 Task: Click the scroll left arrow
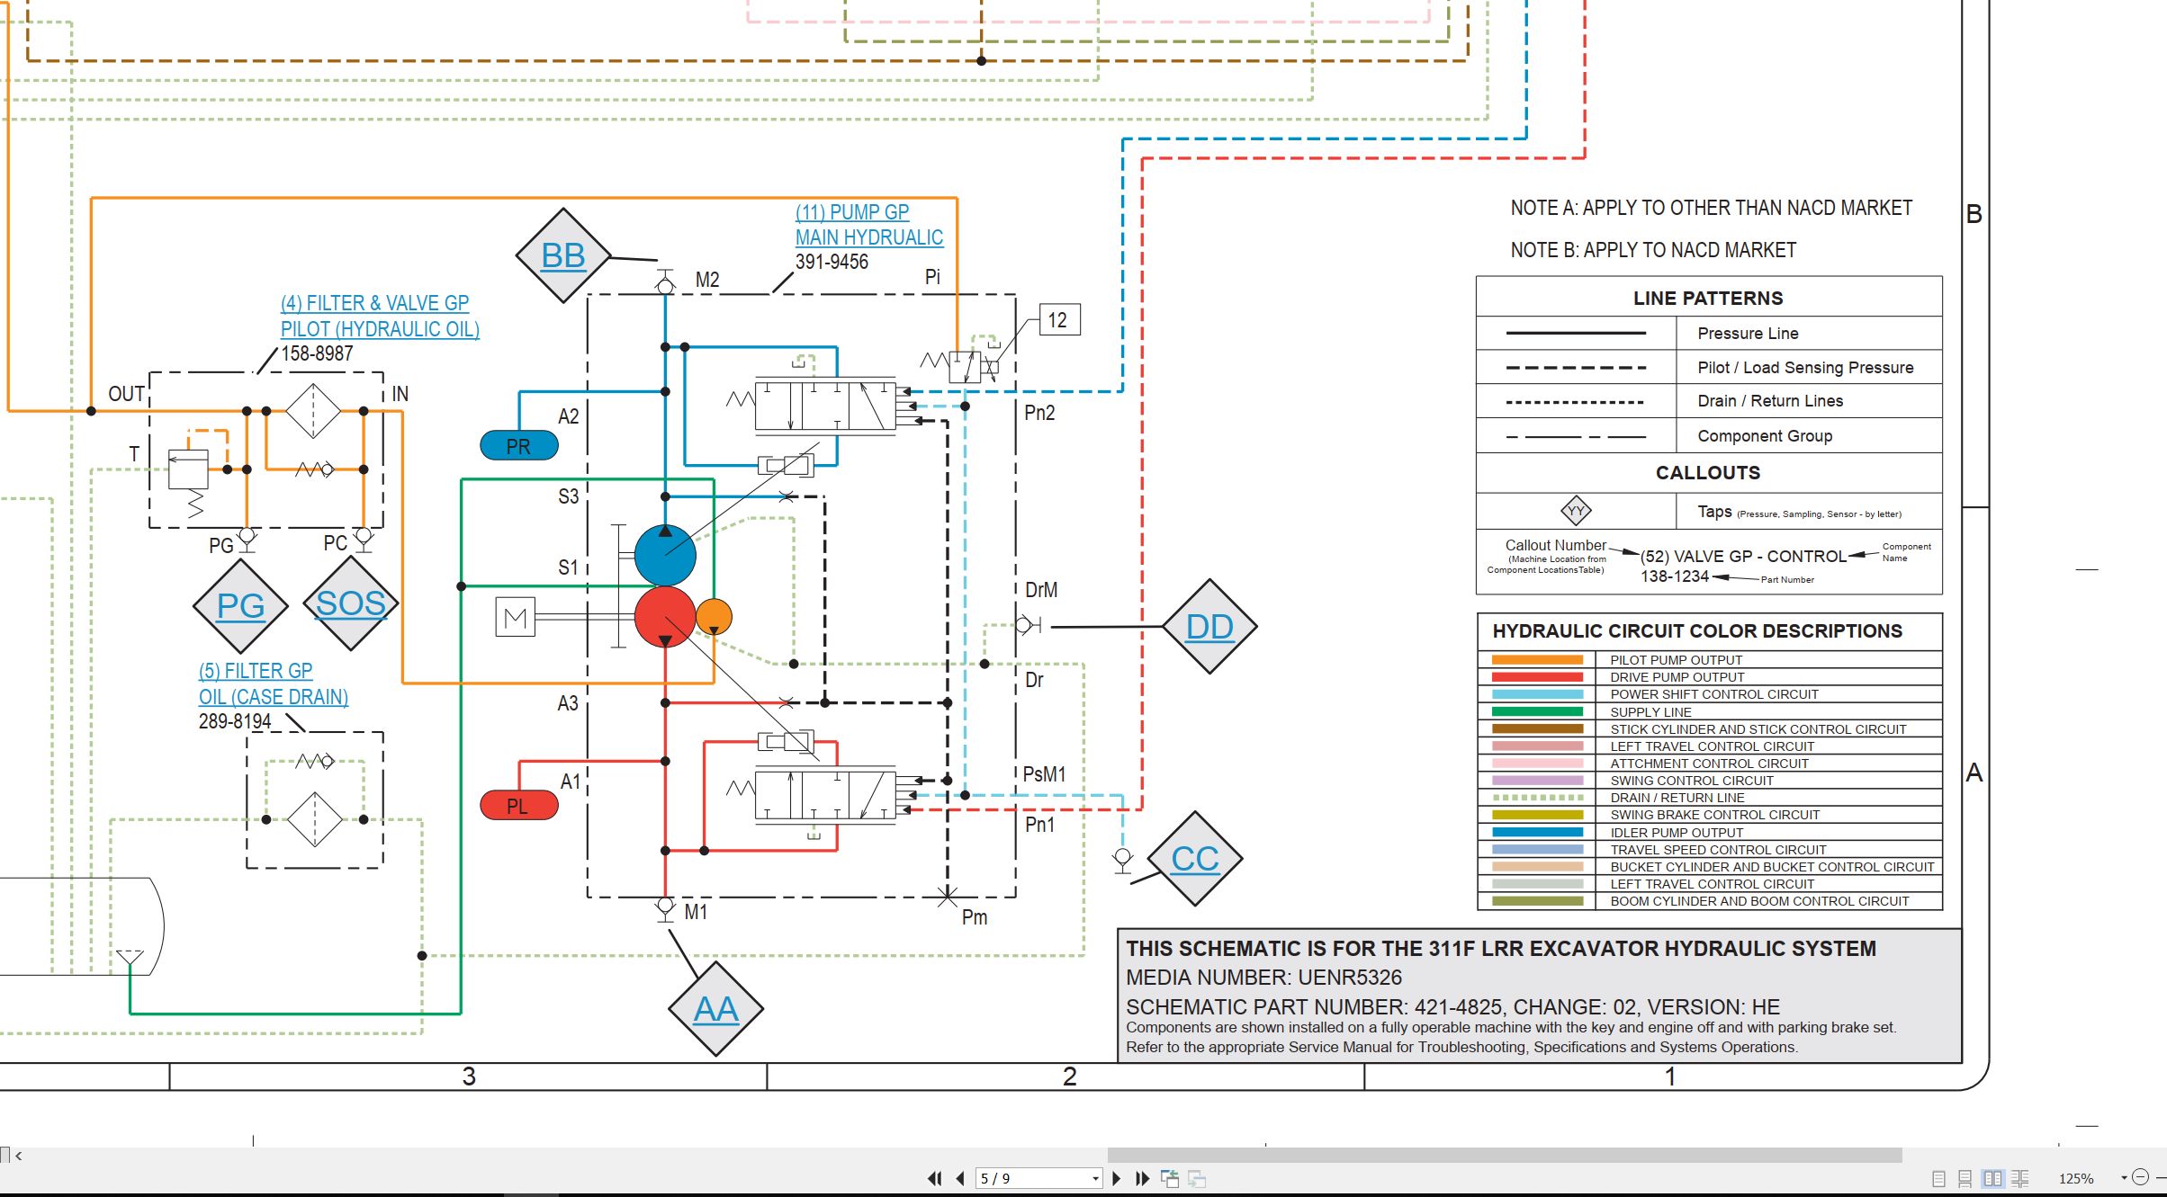(18, 1156)
